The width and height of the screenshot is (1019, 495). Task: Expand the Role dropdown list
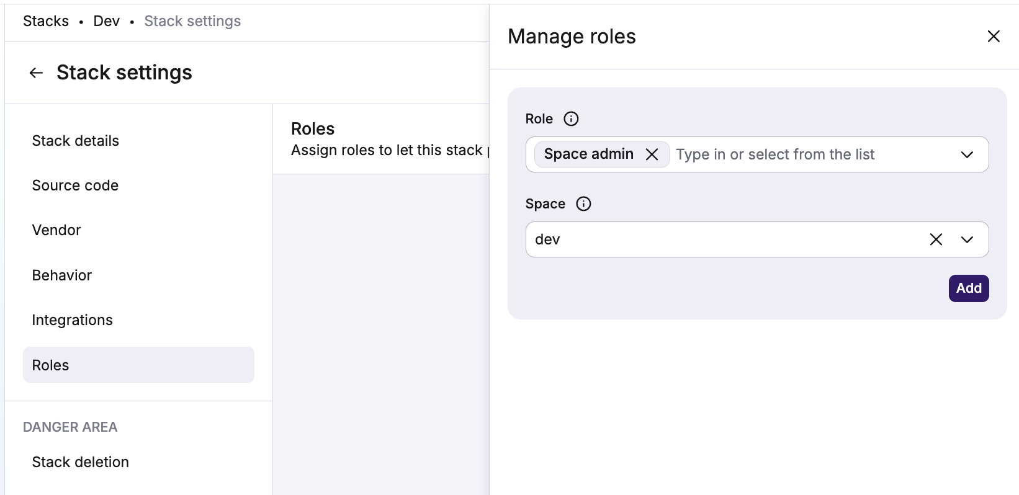tap(966, 154)
